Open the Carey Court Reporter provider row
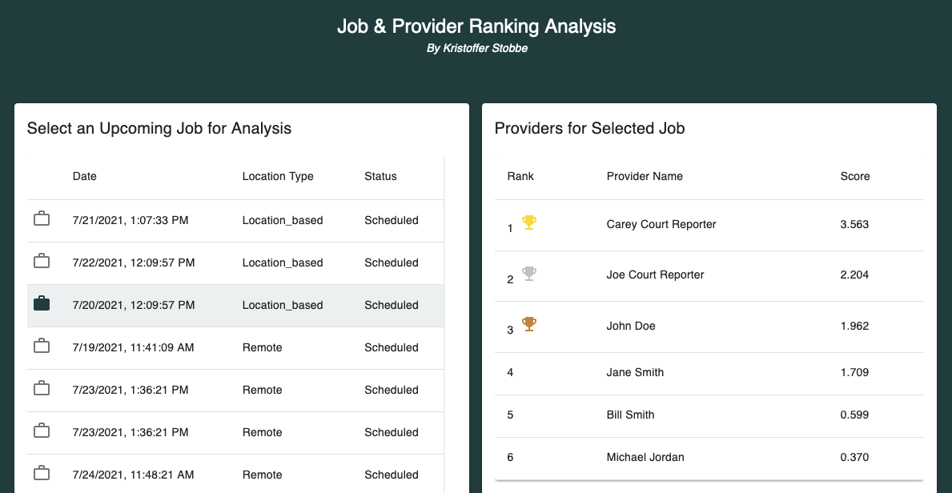The width and height of the screenshot is (952, 493). (x=709, y=225)
